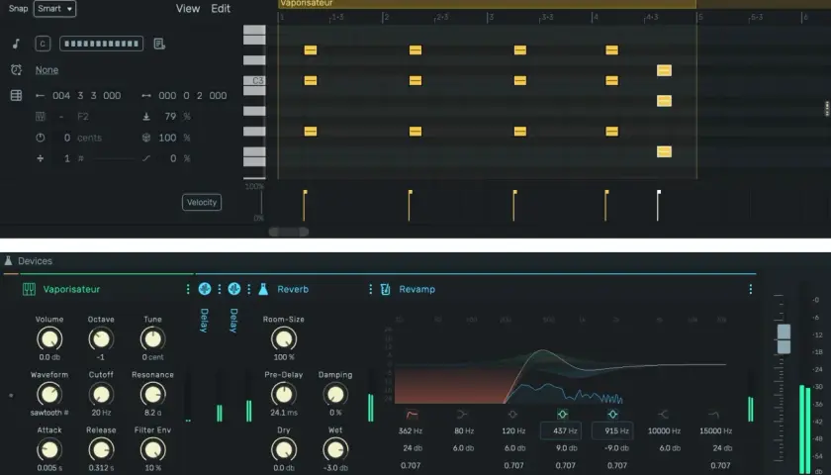Viewport: 831px width, 475px height.
Task: Open the Edit menu
Action: tap(221, 9)
